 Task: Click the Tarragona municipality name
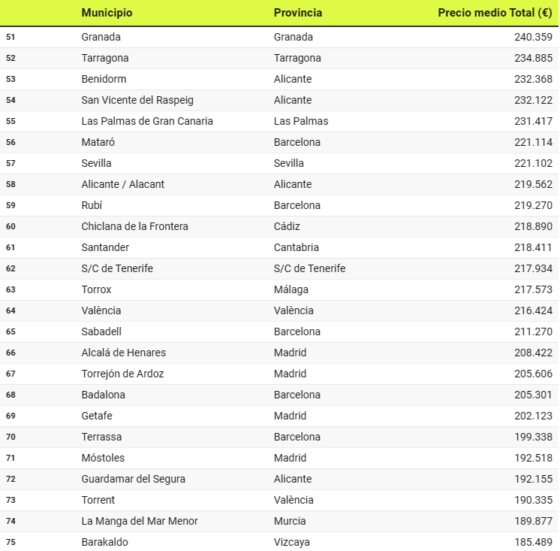pos(105,58)
